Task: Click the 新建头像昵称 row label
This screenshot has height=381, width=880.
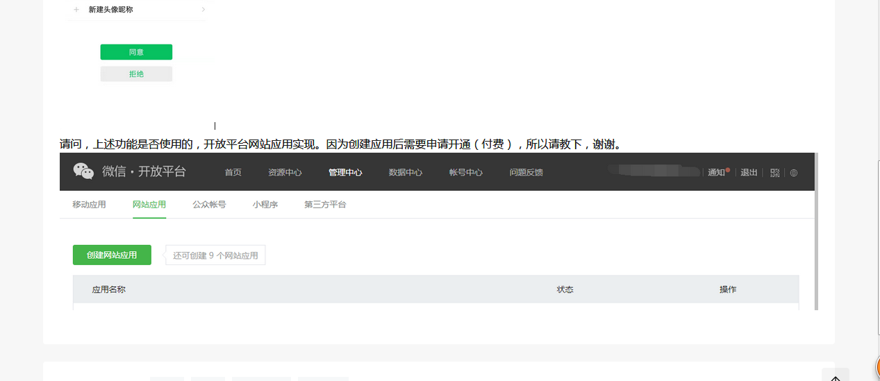Action: pos(111,10)
